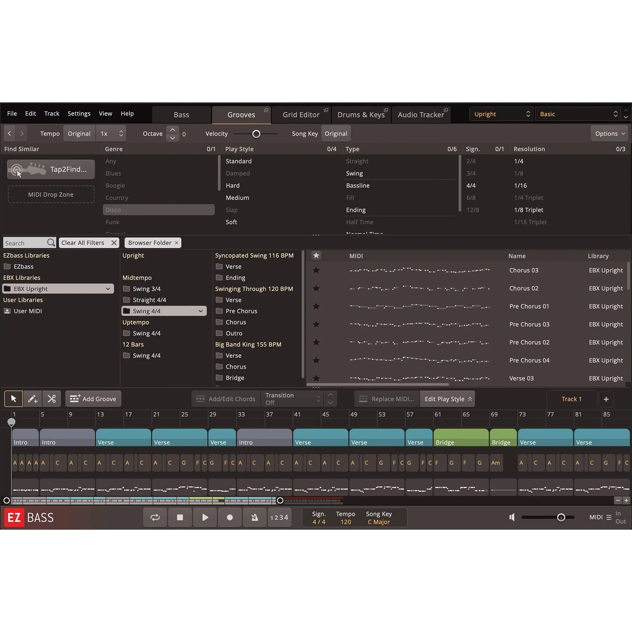Detach the Audio Tracker tab window

(446, 110)
